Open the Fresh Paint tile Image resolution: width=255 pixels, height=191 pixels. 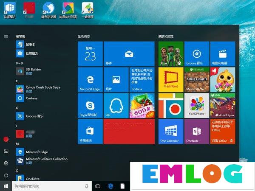click(x=171, y=80)
